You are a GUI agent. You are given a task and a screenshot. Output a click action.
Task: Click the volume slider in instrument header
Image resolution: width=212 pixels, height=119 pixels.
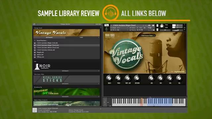[177, 30]
